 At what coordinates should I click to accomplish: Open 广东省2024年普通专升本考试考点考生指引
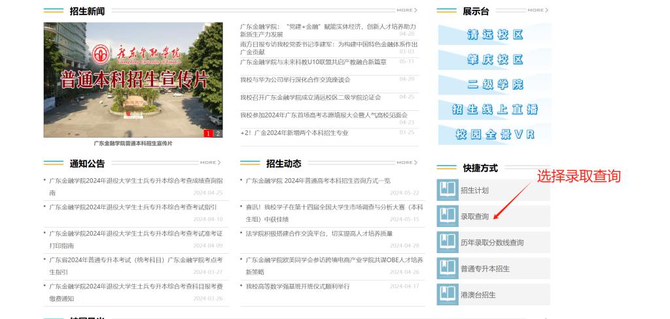[x=136, y=266]
